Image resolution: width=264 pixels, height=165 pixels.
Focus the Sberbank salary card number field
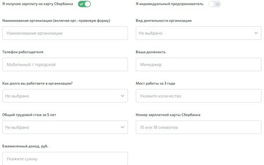point(198,127)
